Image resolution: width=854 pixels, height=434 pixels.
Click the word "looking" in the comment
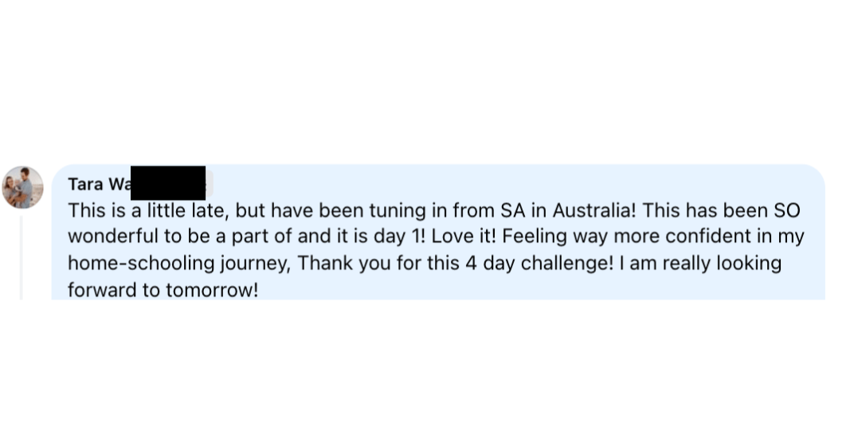[747, 264]
